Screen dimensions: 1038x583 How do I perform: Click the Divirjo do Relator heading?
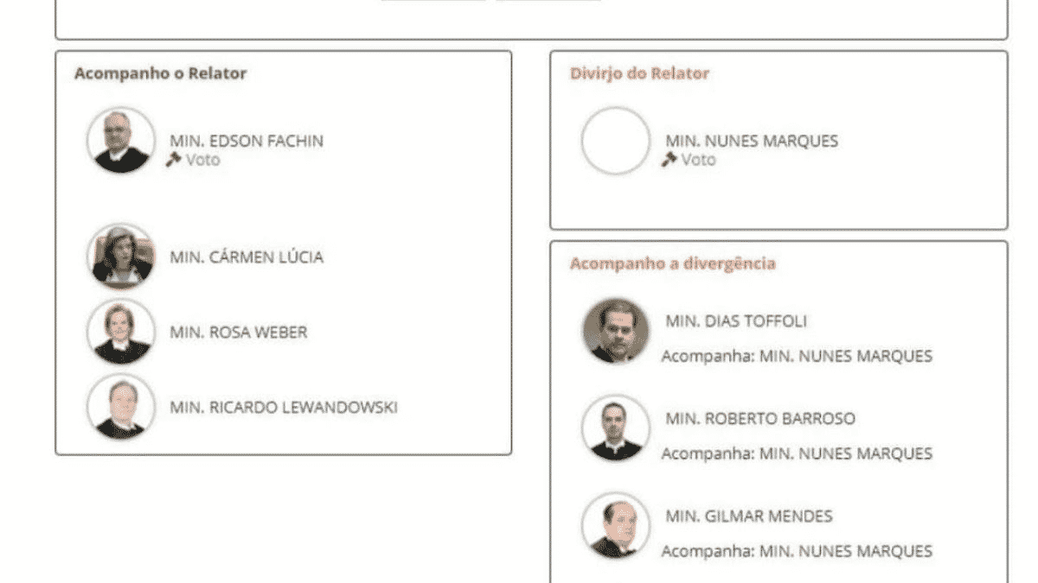click(639, 73)
